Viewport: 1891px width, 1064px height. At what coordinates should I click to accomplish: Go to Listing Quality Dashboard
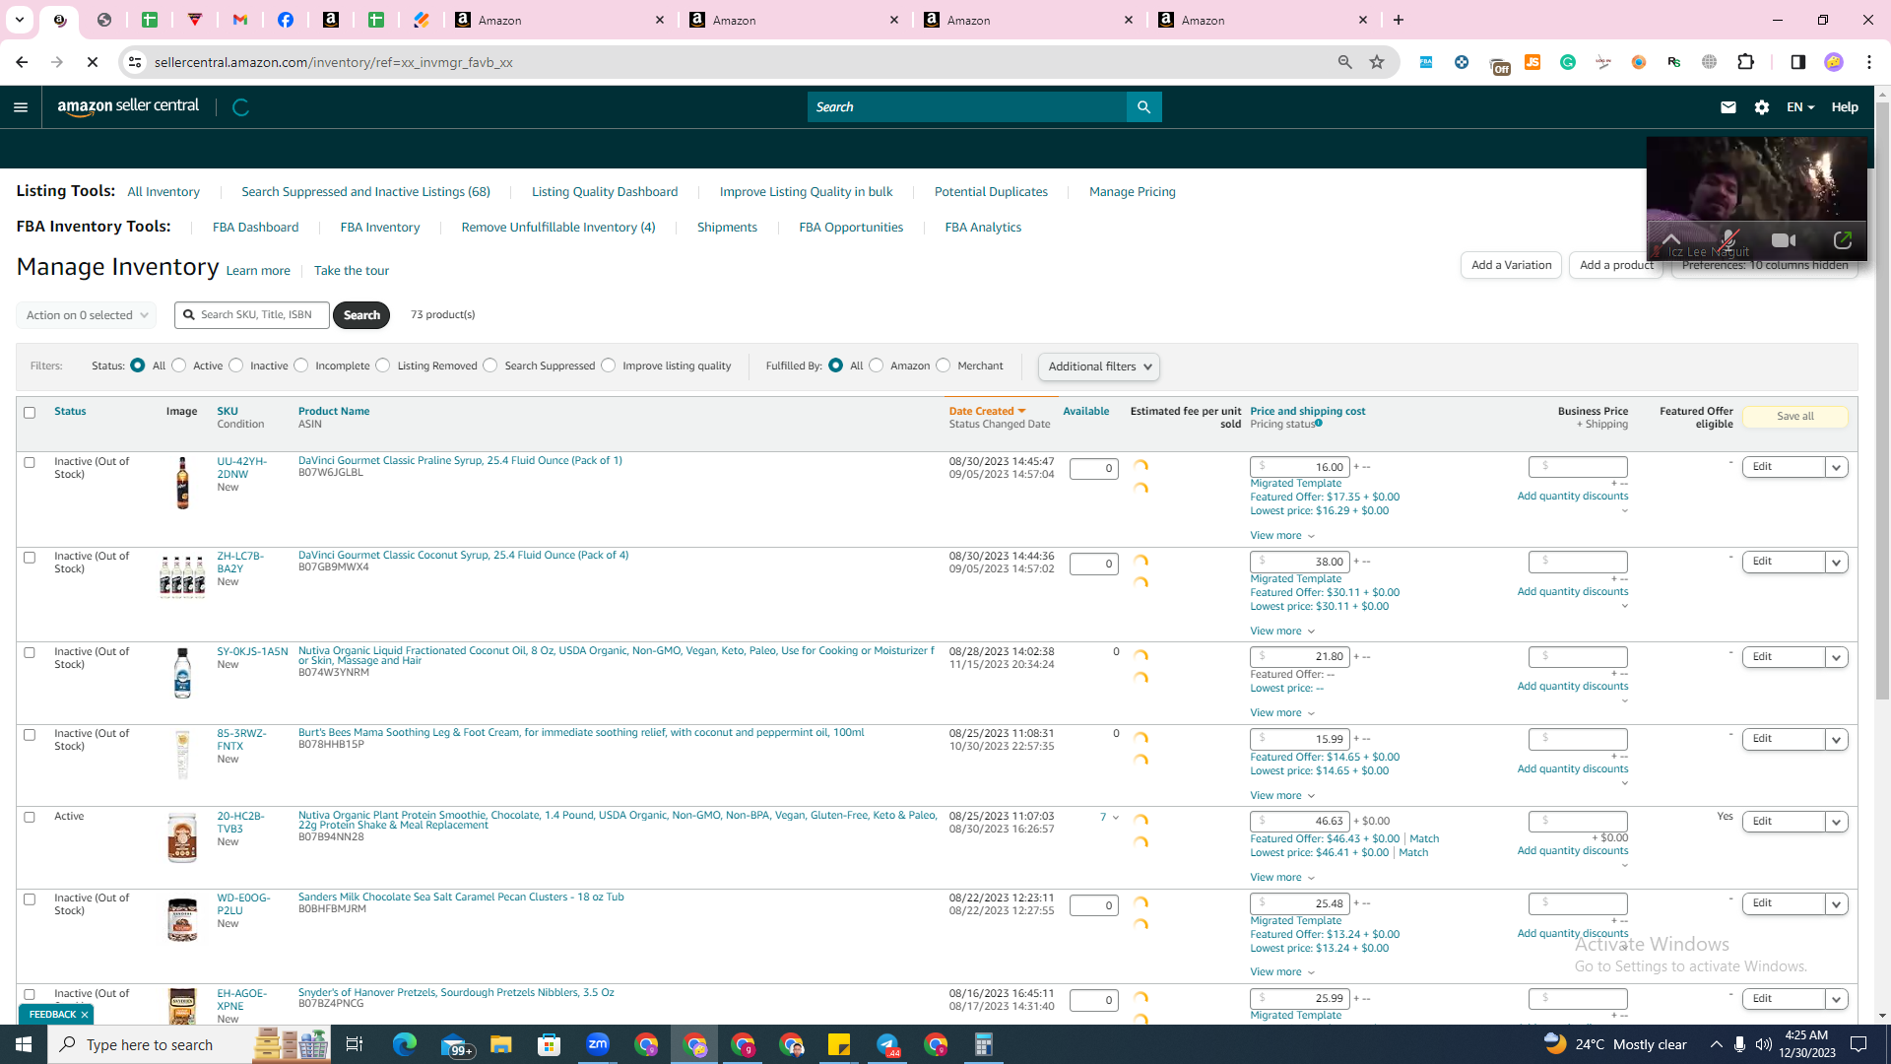(605, 192)
